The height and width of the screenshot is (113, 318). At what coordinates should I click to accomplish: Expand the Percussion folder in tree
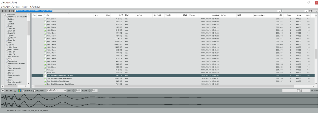coord(7,61)
